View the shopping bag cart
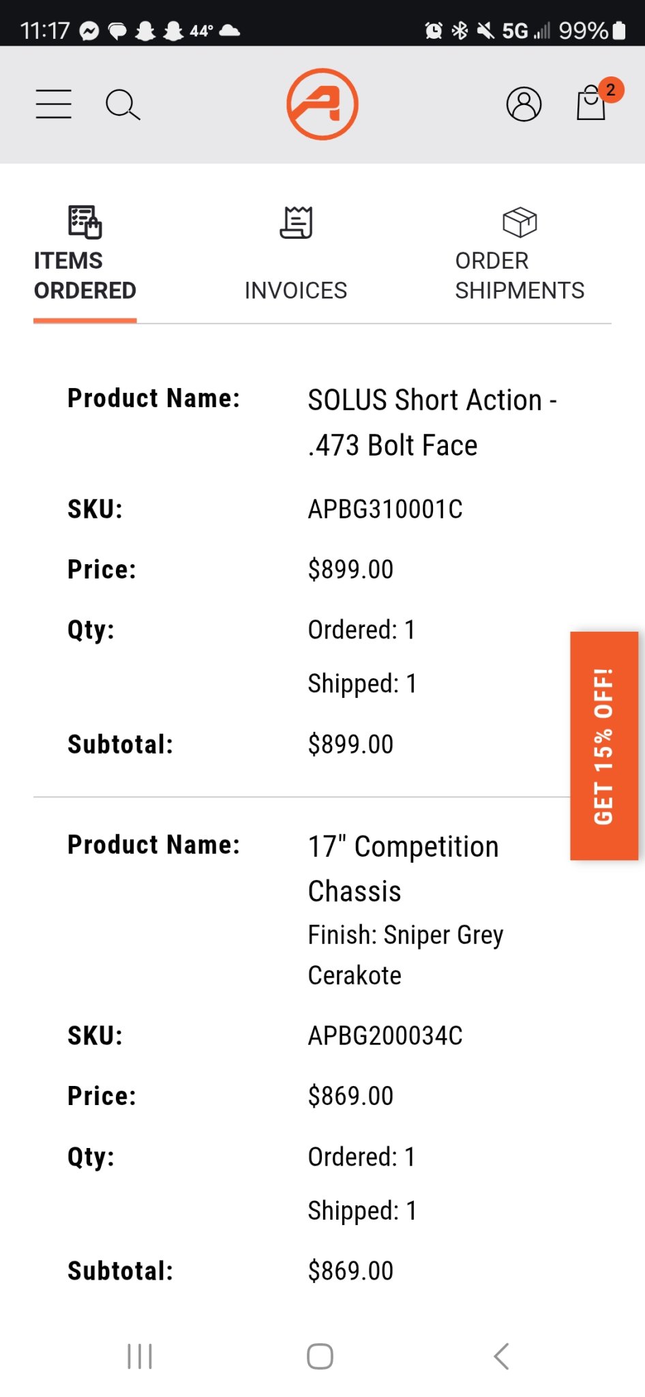The image size is (645, 1397). pyautogui.click(x=590, y=104)
